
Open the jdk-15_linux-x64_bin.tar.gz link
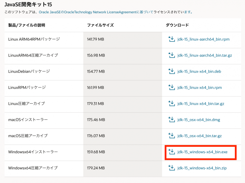click(x=201, y=103)
